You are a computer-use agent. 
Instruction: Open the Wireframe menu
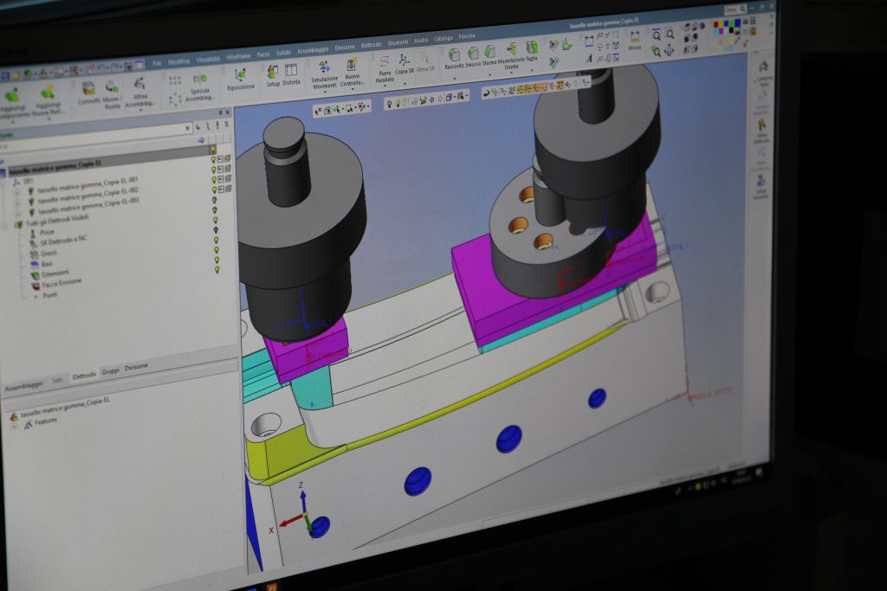[x=238, y=57]
